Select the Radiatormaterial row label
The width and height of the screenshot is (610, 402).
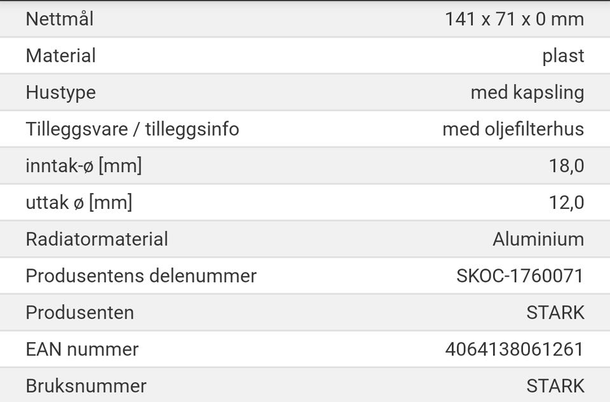tap(97, 239)
